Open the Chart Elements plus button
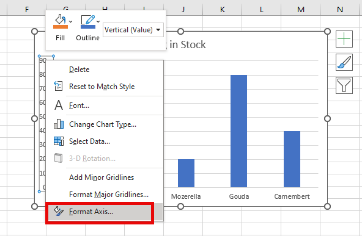This screenshot has height=236, width=362. point(344,39)
